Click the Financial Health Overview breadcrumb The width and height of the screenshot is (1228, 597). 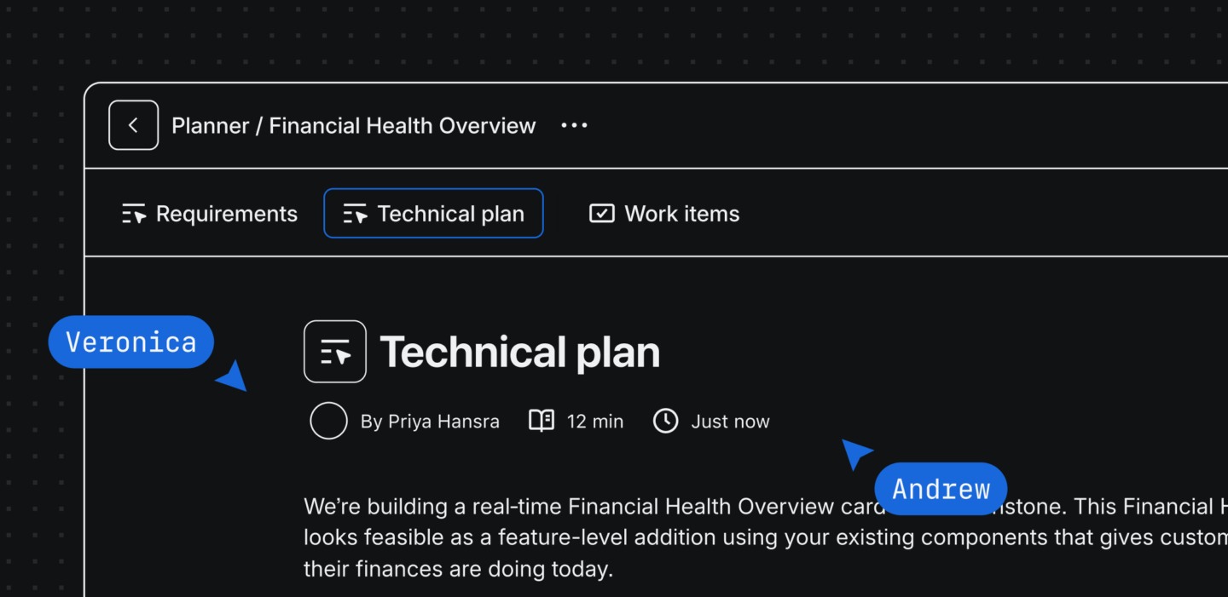coord(403,126)
